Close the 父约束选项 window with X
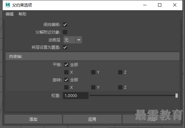This screenshot has height=128, width=185. click(x=175, y=5)
